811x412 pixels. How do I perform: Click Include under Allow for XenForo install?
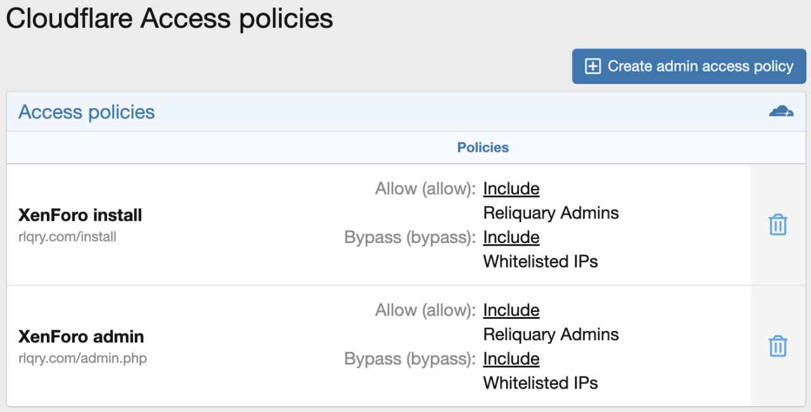point(511,189)
